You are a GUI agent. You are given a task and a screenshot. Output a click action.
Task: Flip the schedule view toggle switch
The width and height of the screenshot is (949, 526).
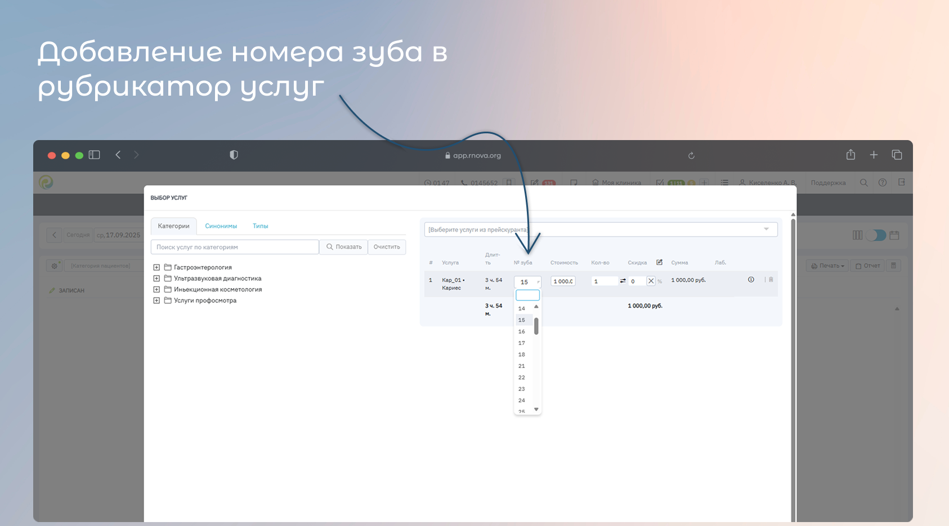[876, 235]
